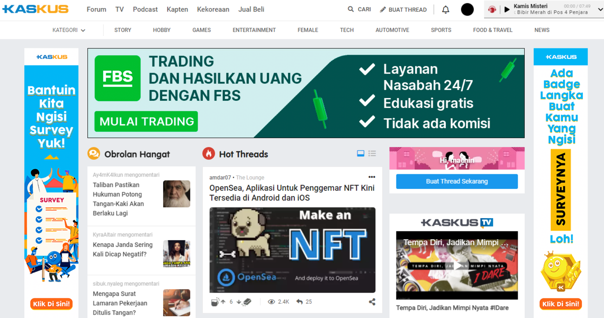Image resolution: width=604 pixels, height=318 pixels.
Task: Click the Hi, machin greeting banner
Action: click(x=457, y=158)
